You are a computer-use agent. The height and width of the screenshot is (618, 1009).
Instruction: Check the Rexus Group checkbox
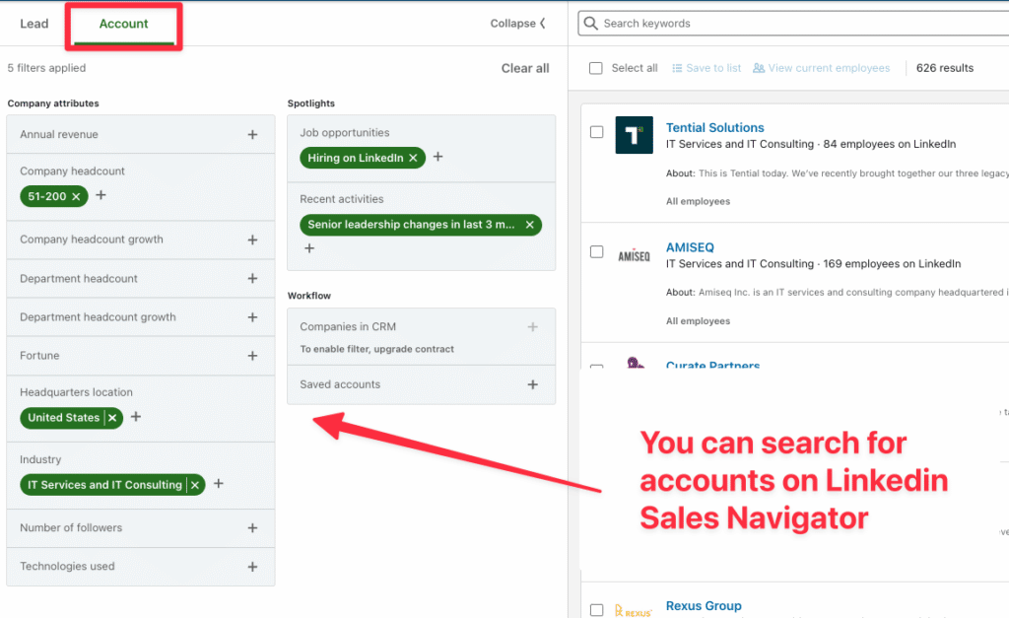596,610
